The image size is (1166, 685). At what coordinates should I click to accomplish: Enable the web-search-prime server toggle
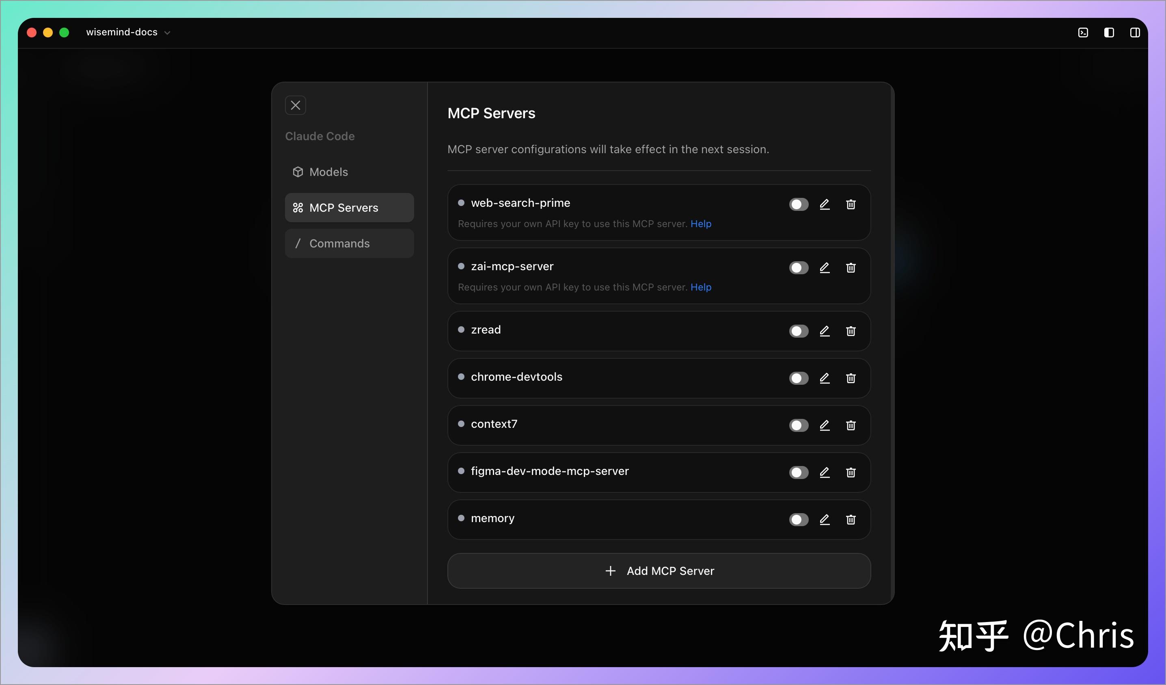coord(799,204)
